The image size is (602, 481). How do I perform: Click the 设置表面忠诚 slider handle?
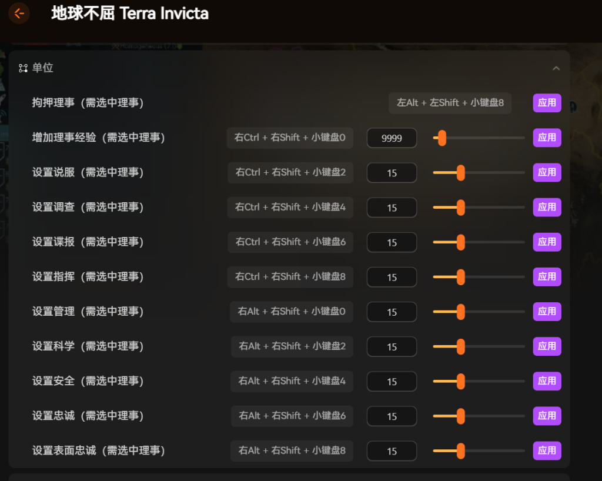coord(461,451)
